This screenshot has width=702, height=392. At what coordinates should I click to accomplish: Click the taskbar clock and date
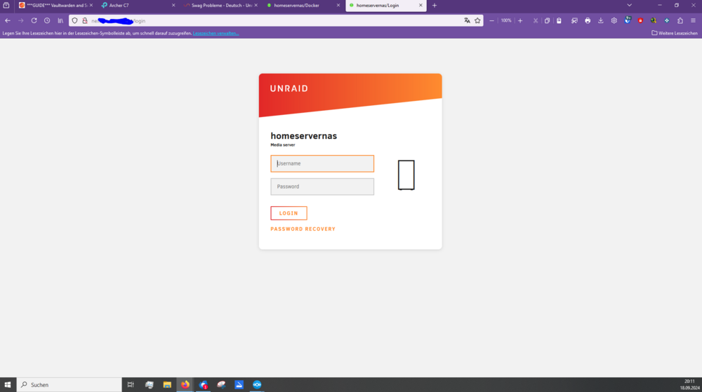coord(690,384)
